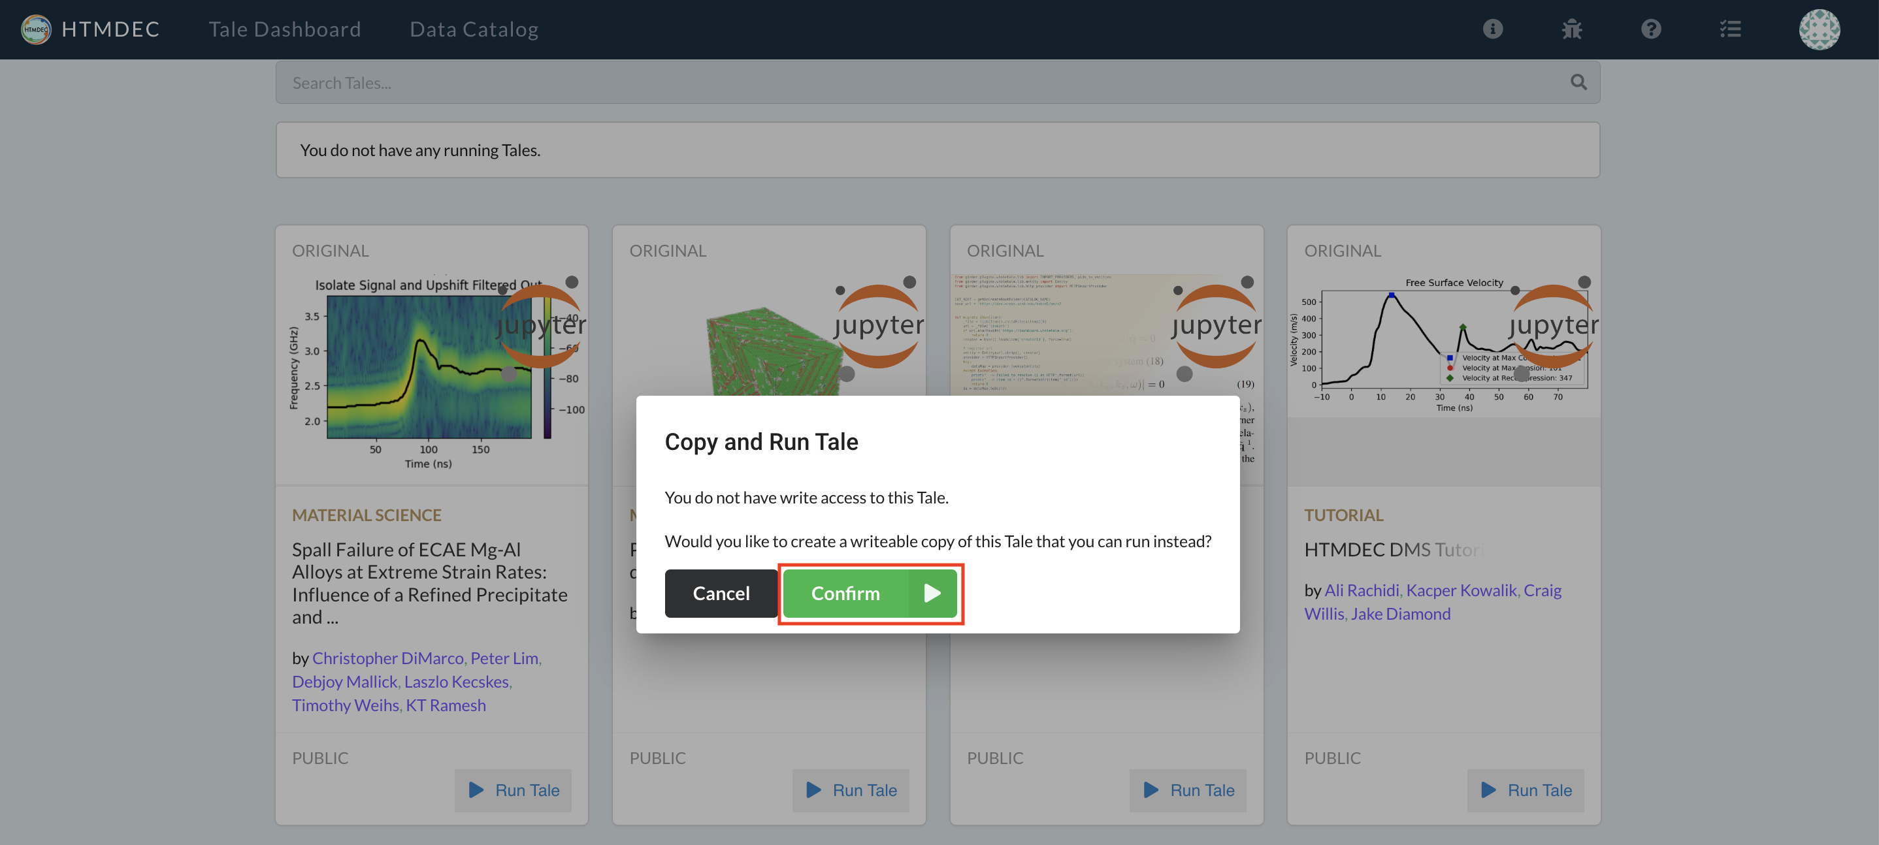The height and width of the screenshot is (845, 1879).
Task: Open author Ali Rachidi link
Action: [x=1361, y=590]
